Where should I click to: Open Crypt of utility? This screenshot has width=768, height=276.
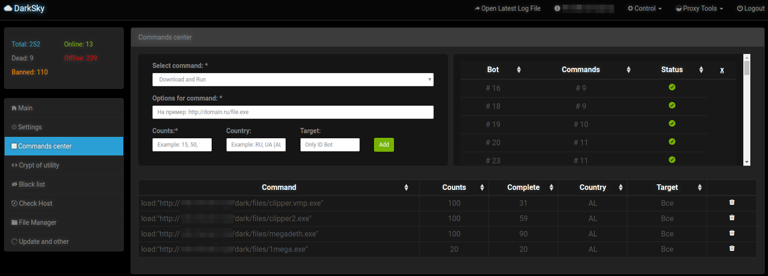coord(64,165)
